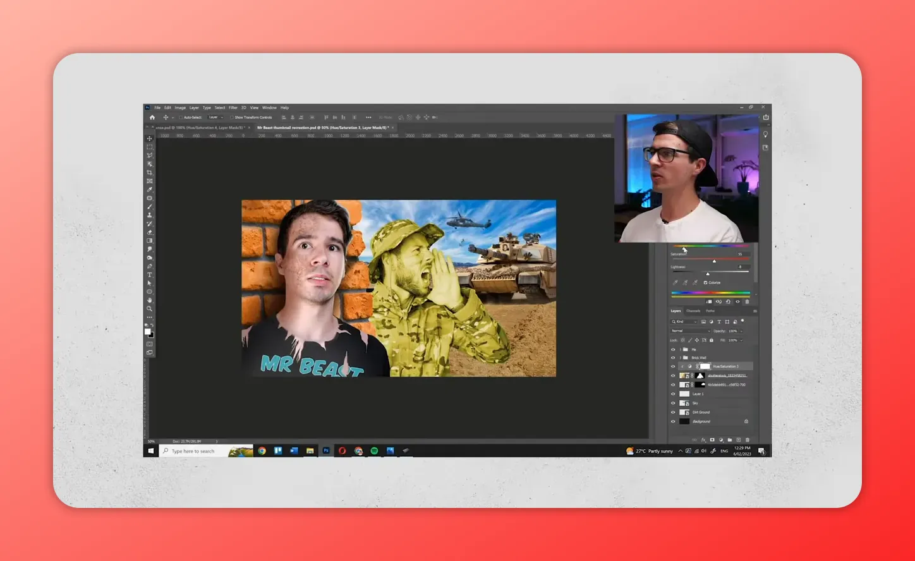Select the Eyedropper tool in the toolbar

click(150, 190)
